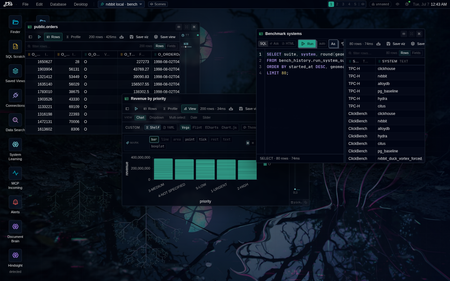Image resolution: width=450 pixels, height=281 pixels.
Task: Click the layers icon after workspace 5
Action: tap(363, 4)
